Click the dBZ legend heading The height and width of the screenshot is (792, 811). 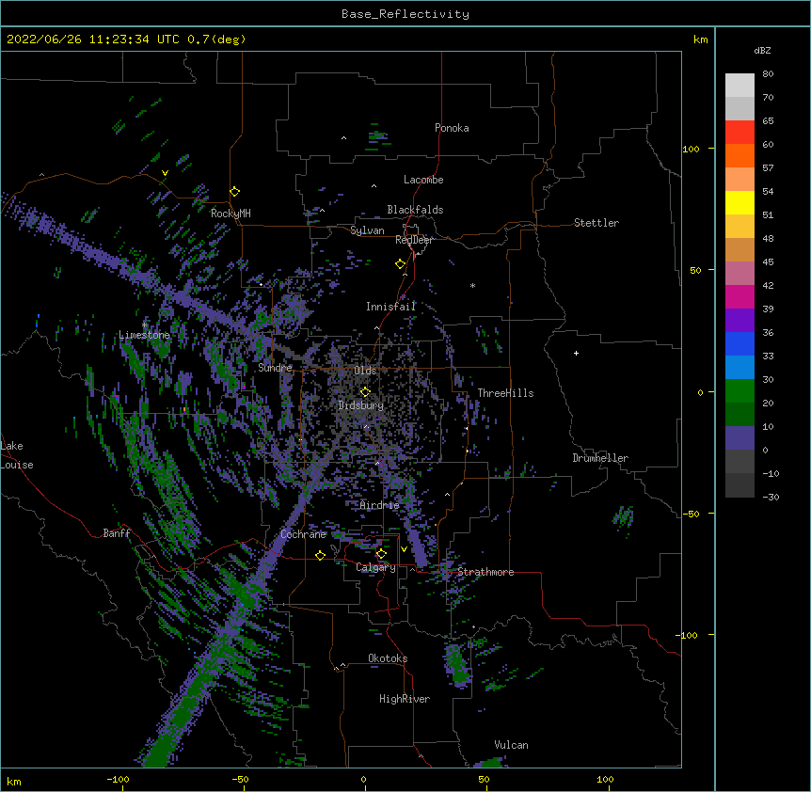(762, 50)
